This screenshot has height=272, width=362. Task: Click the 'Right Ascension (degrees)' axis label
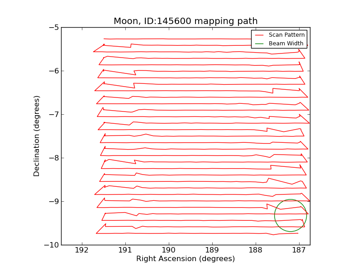click(x=186, y=259)
